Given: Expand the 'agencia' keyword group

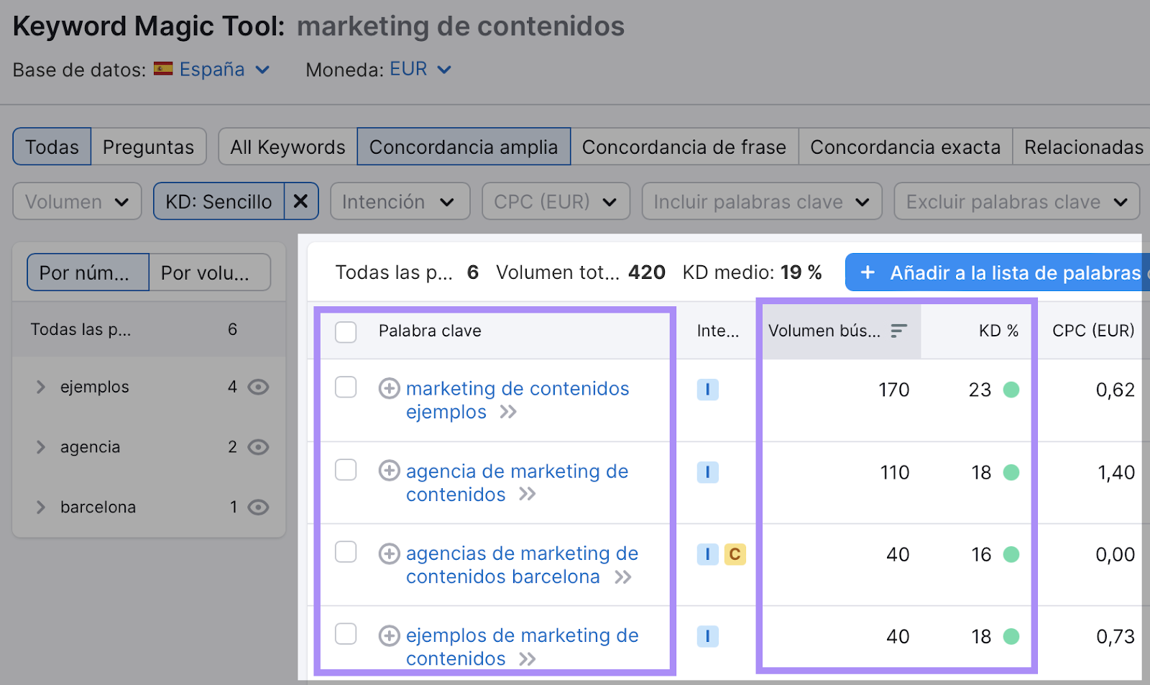Looking at the screenshot, I should pyautogui.click(x=41, y=447).
